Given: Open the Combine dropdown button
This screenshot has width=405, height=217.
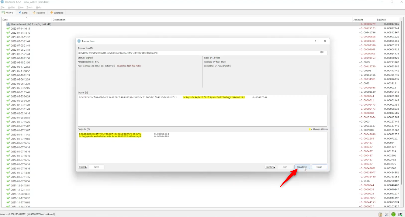Looking at the screenshot, I should click(270, 167).
